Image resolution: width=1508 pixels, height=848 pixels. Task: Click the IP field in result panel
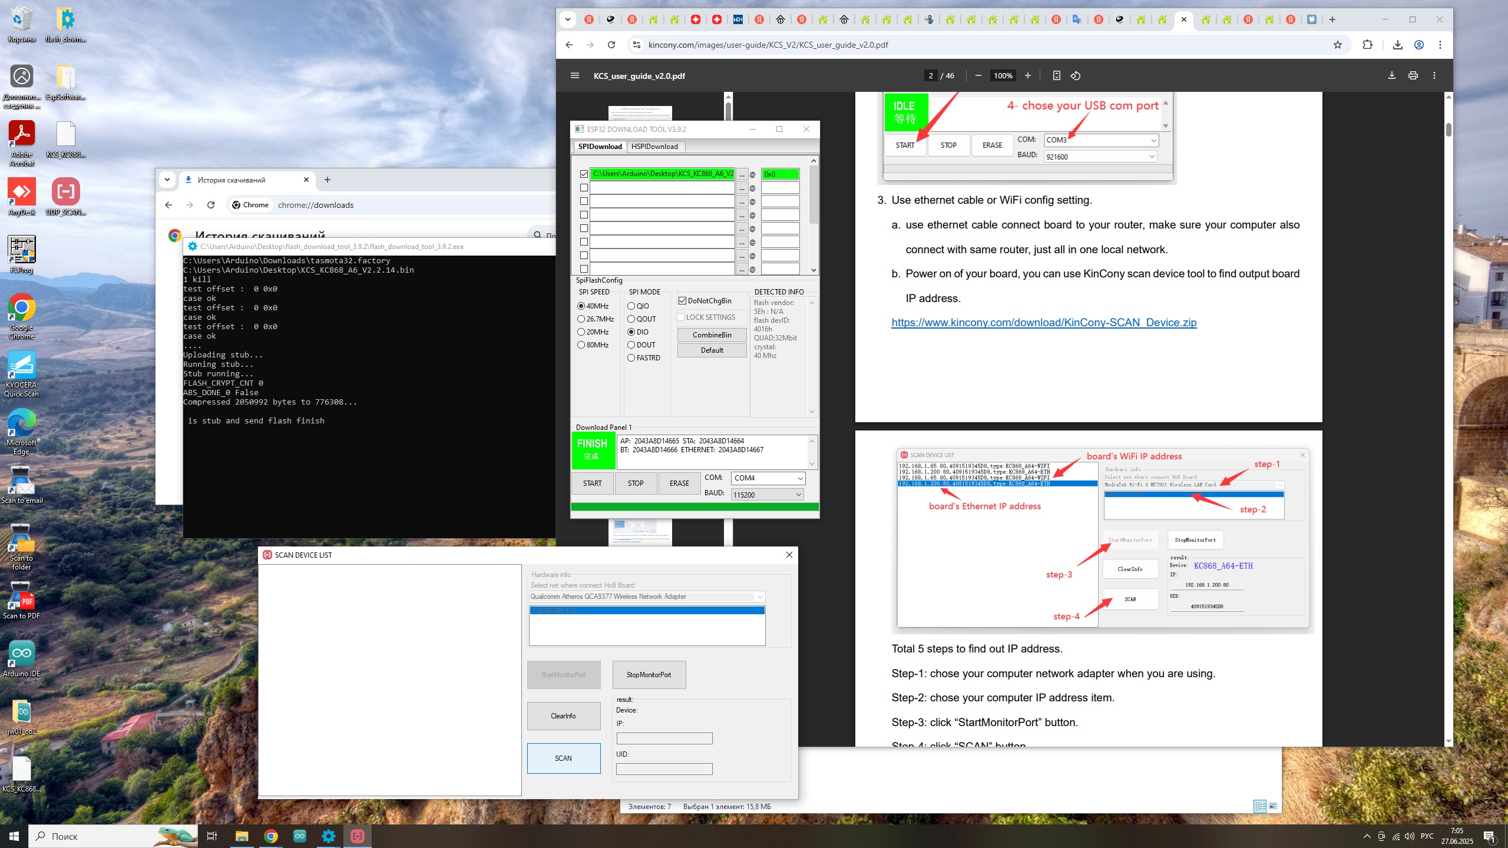[664, 738]
